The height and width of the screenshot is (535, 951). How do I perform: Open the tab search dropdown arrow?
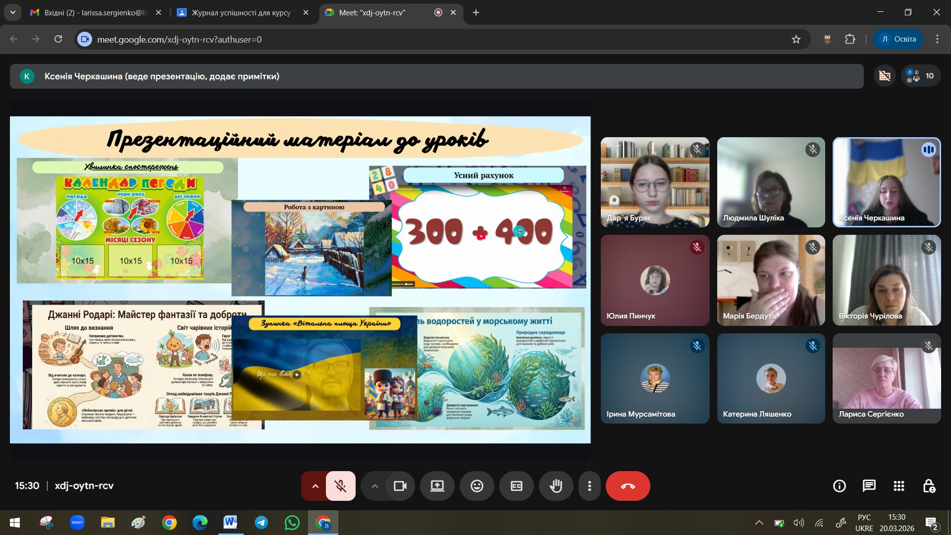coord(12,12)
